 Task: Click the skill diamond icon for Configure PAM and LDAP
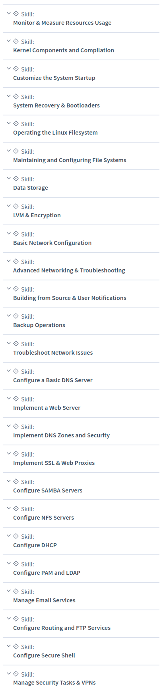[x=16, y=564]
